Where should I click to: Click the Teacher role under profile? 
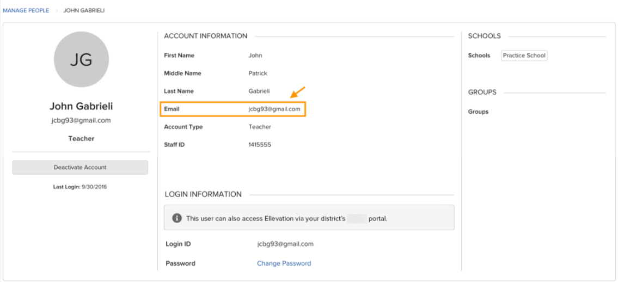point(81,139)
